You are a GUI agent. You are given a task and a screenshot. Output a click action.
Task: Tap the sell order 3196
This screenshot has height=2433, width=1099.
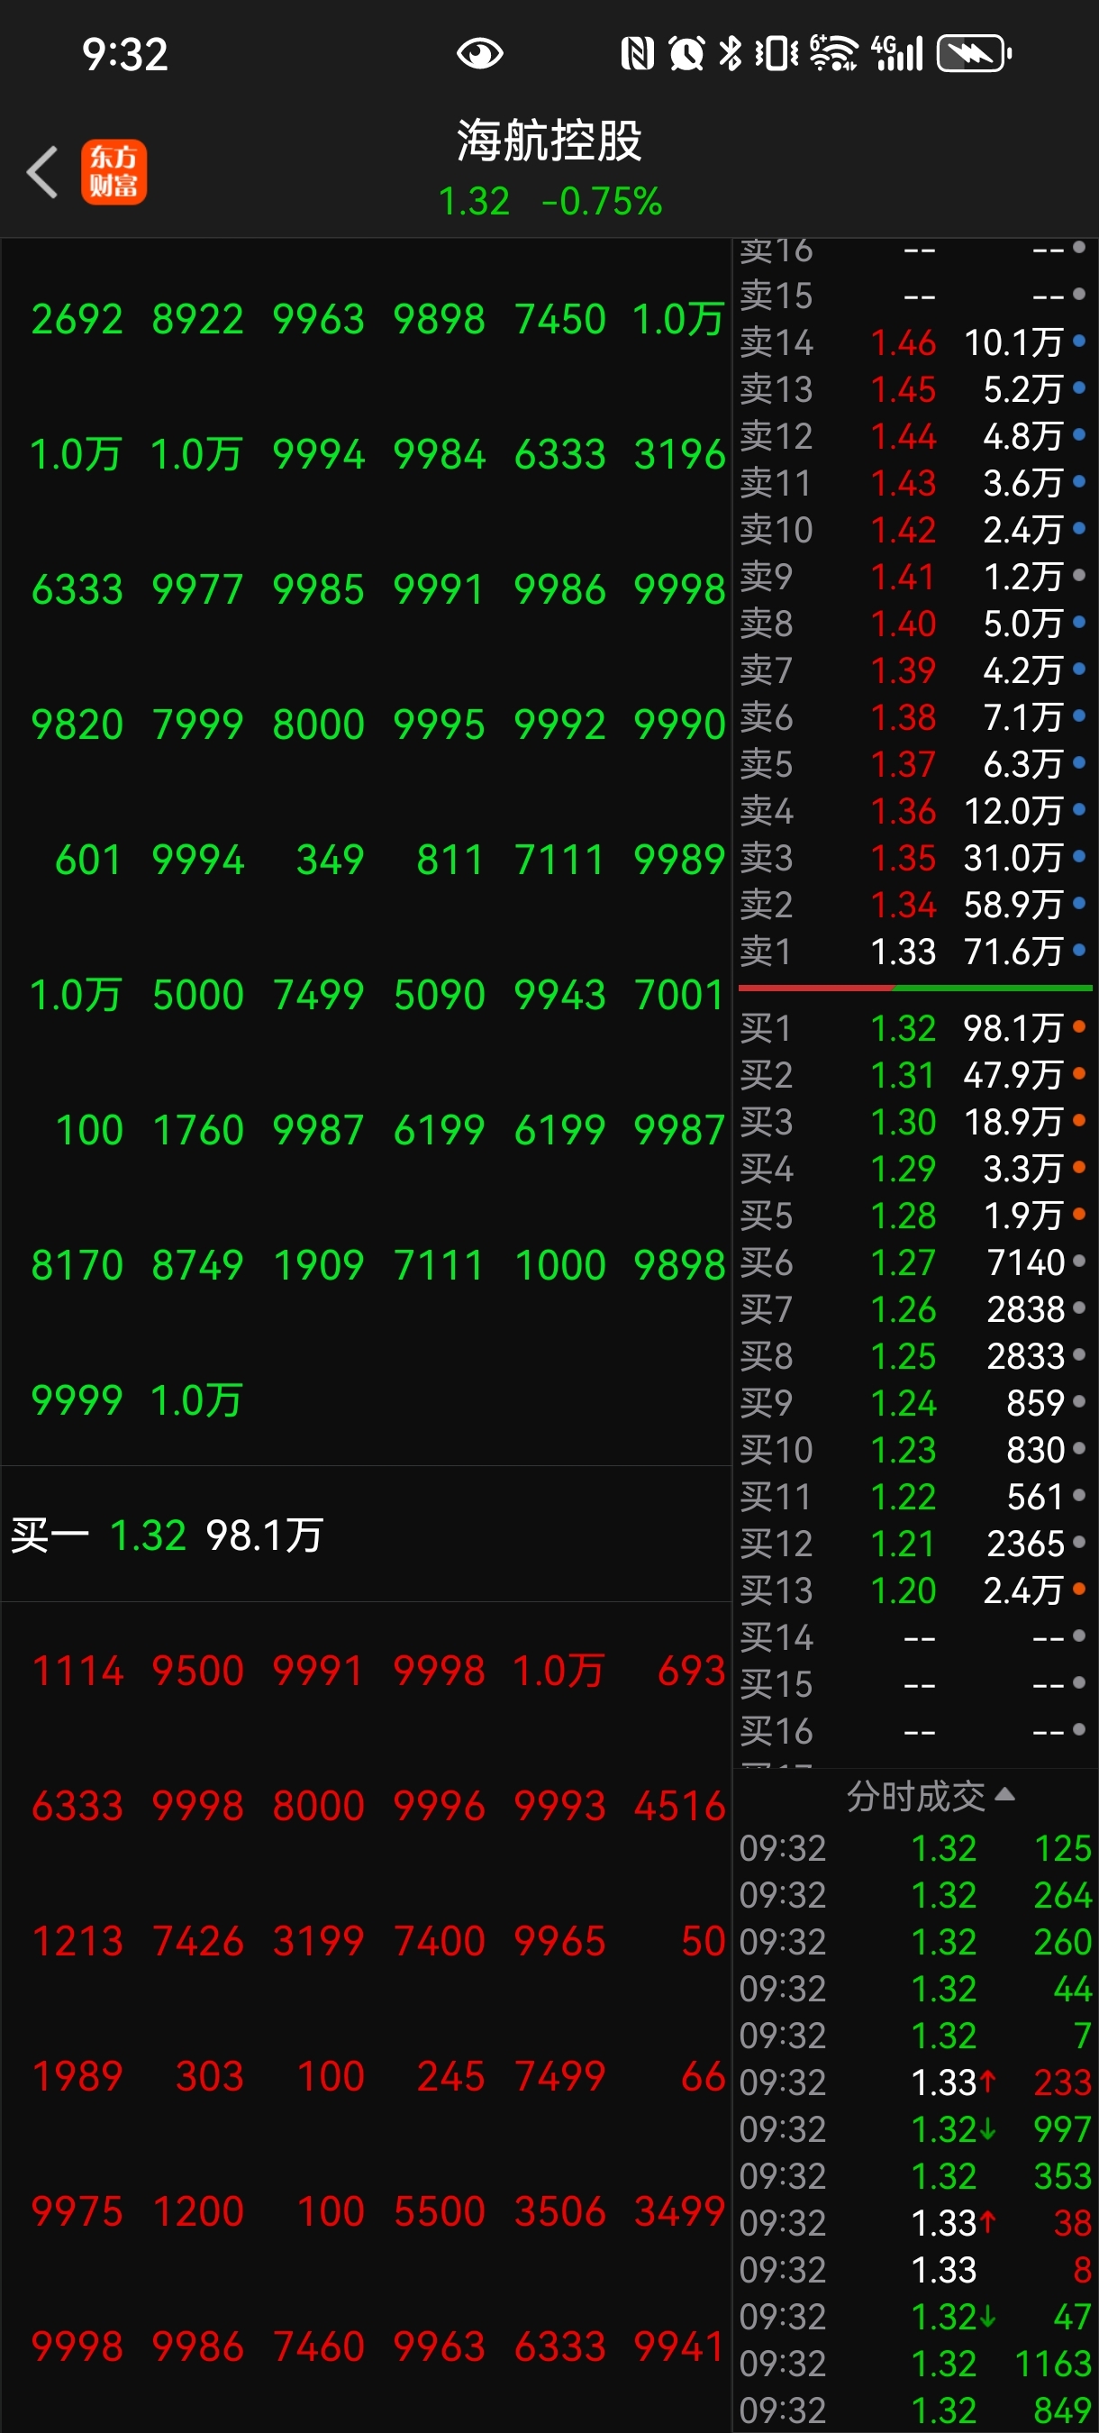pos(680,454)
